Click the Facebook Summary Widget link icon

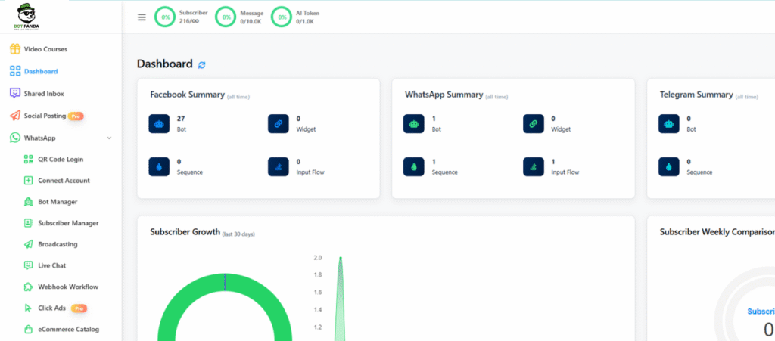point(279,124)
